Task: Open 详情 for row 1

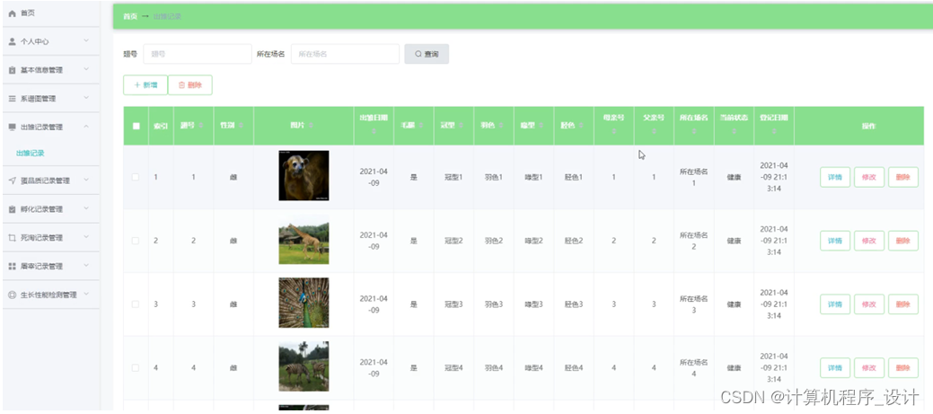Action: coord(835,177)
